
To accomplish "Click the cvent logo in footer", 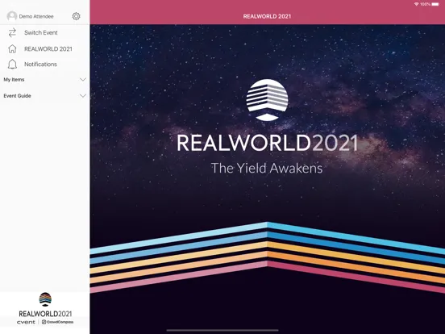I will (x=26, y=322).
